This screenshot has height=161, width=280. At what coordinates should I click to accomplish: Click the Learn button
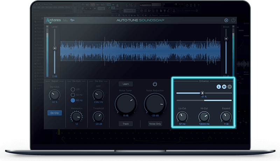[126, 84]
